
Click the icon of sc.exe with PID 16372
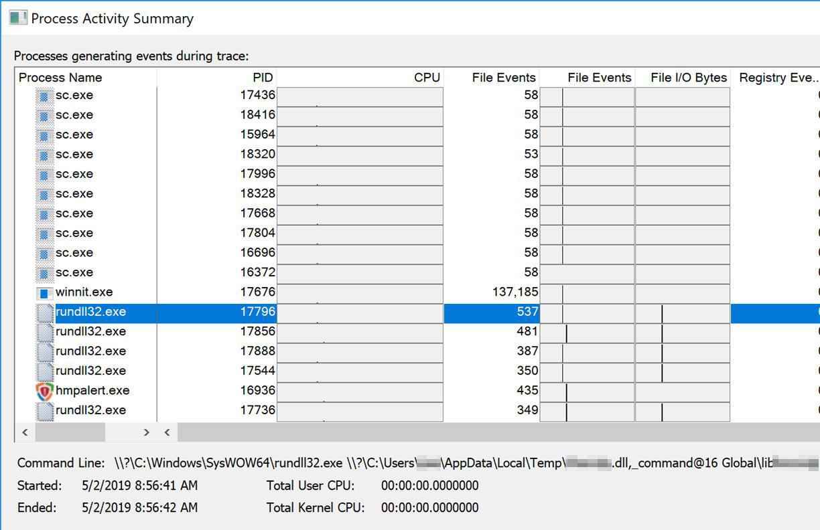(44, 274)
